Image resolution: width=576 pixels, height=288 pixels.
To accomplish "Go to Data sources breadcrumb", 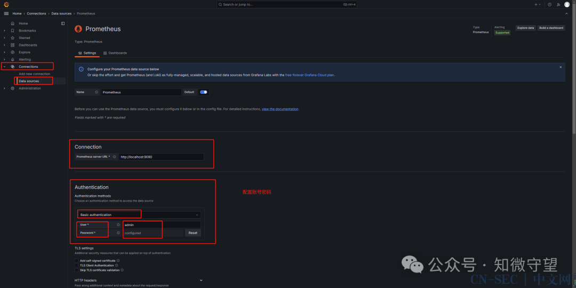I will coord(61,13).
